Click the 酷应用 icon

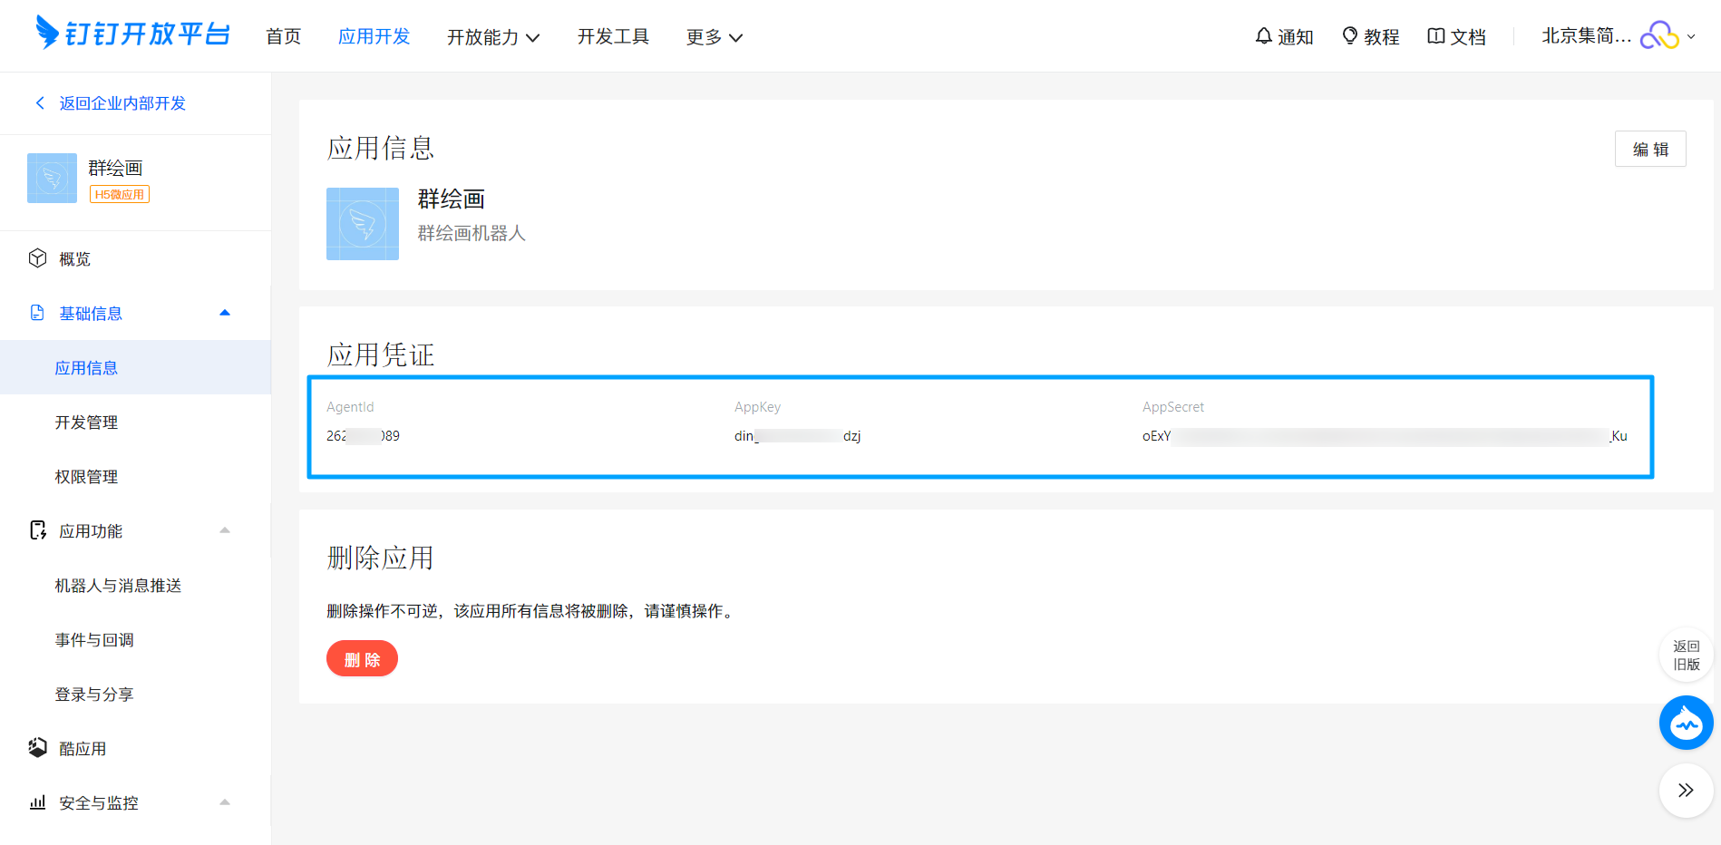[37, 747]
